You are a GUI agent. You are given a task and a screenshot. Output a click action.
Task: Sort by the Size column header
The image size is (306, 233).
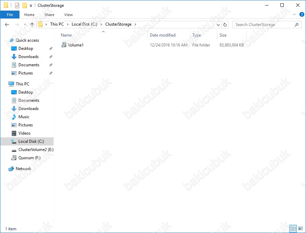click(x=223, y=35)
